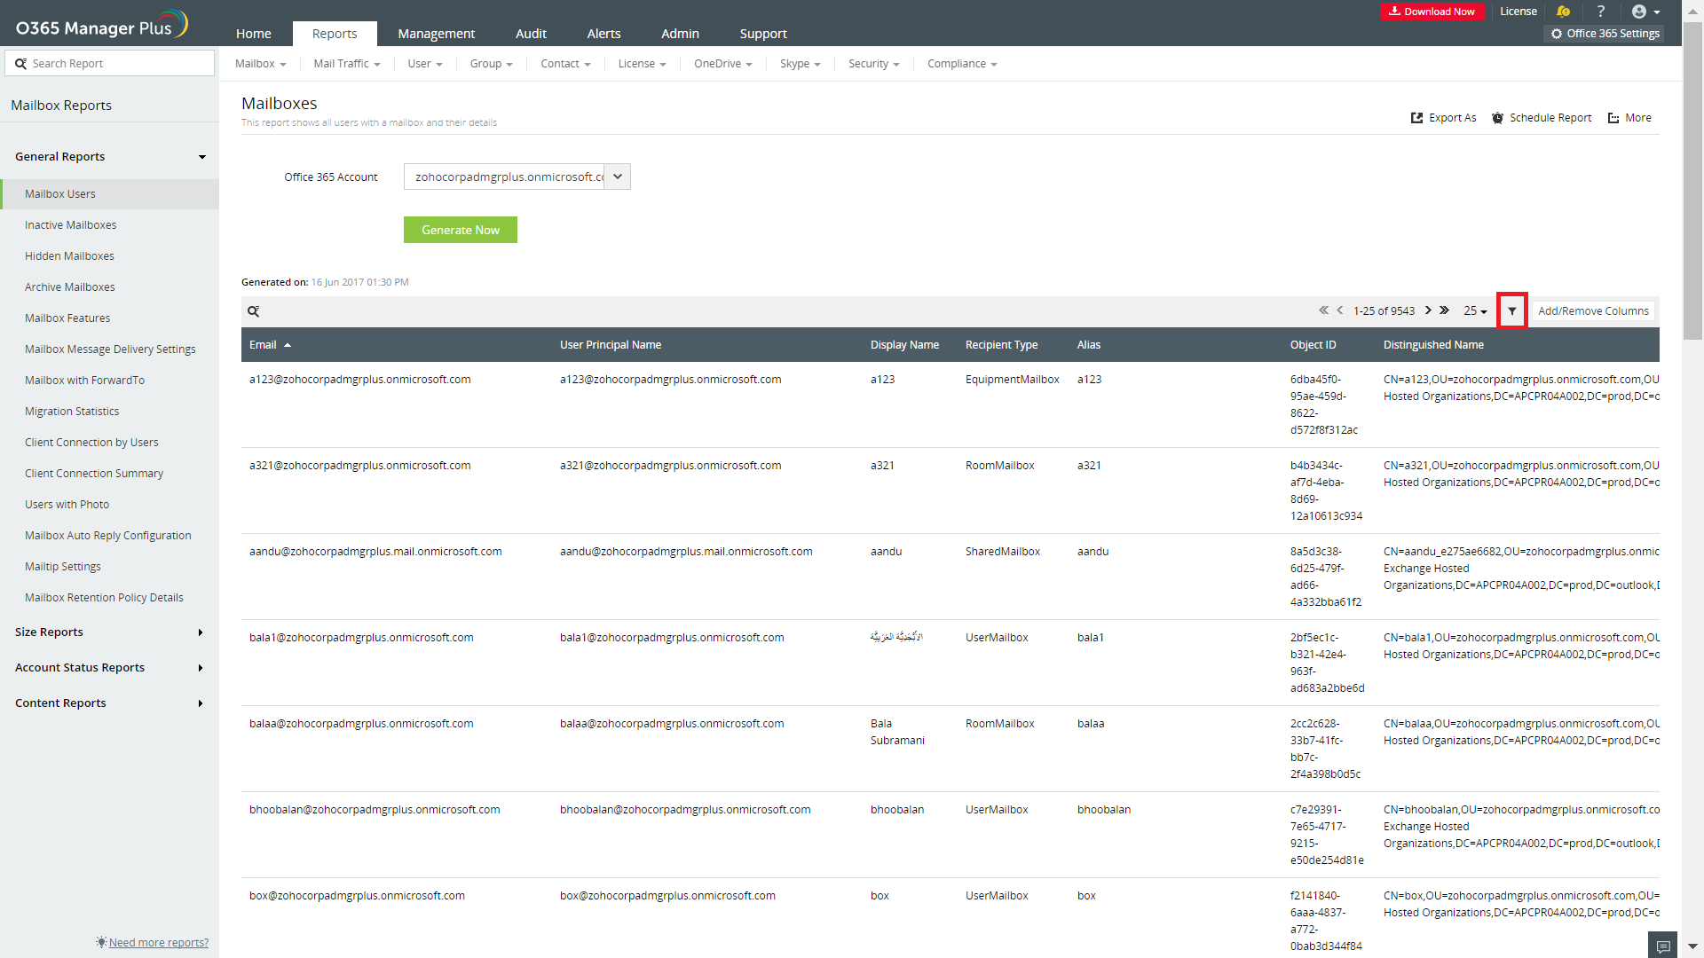
Task: Open Need more reports link
Action: (x=158, y=942)
